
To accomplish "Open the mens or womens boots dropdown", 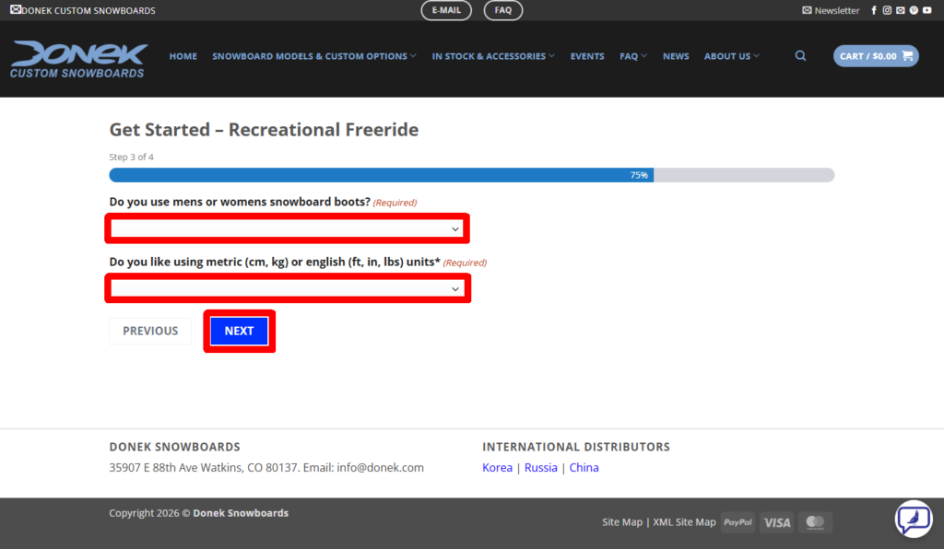I will pyautogui.click(x=286, y=228).
